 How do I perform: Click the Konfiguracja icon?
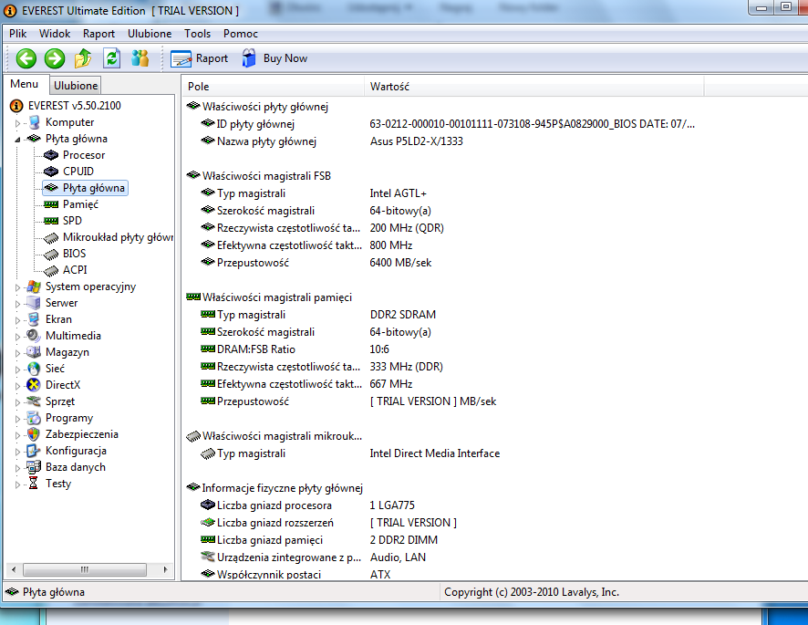(x=34, y=451)
